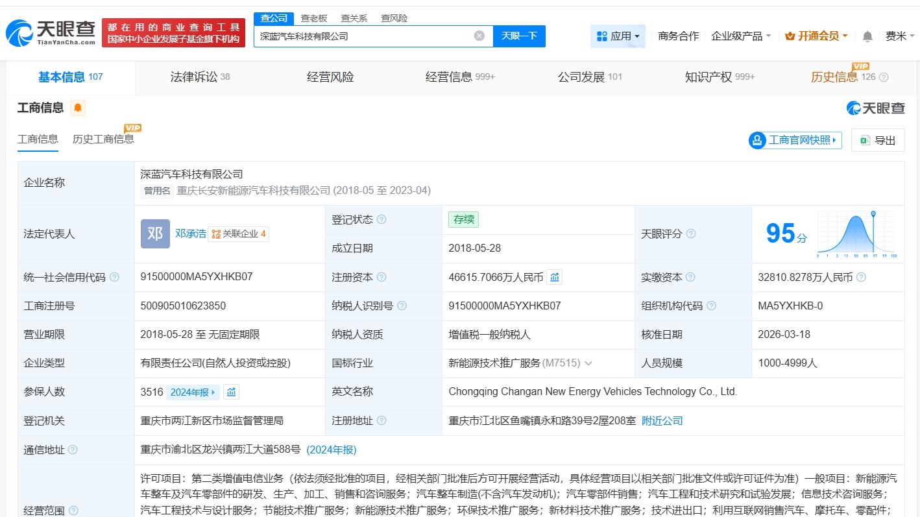Switch to the 法律诉讼 tab
The width and height of the screenshot is (920, 517).
pyautogui.click(x=195, y=76)
